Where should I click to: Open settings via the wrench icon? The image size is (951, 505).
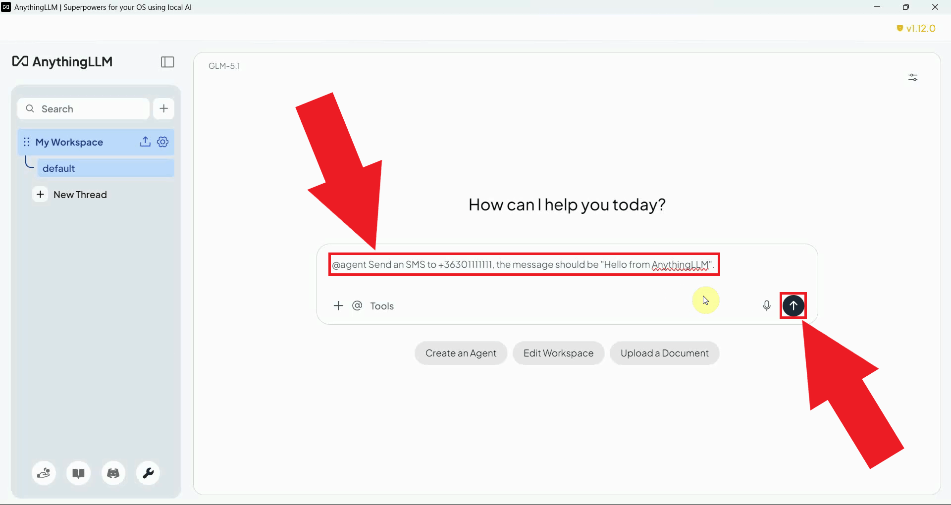tap(148, 473)
